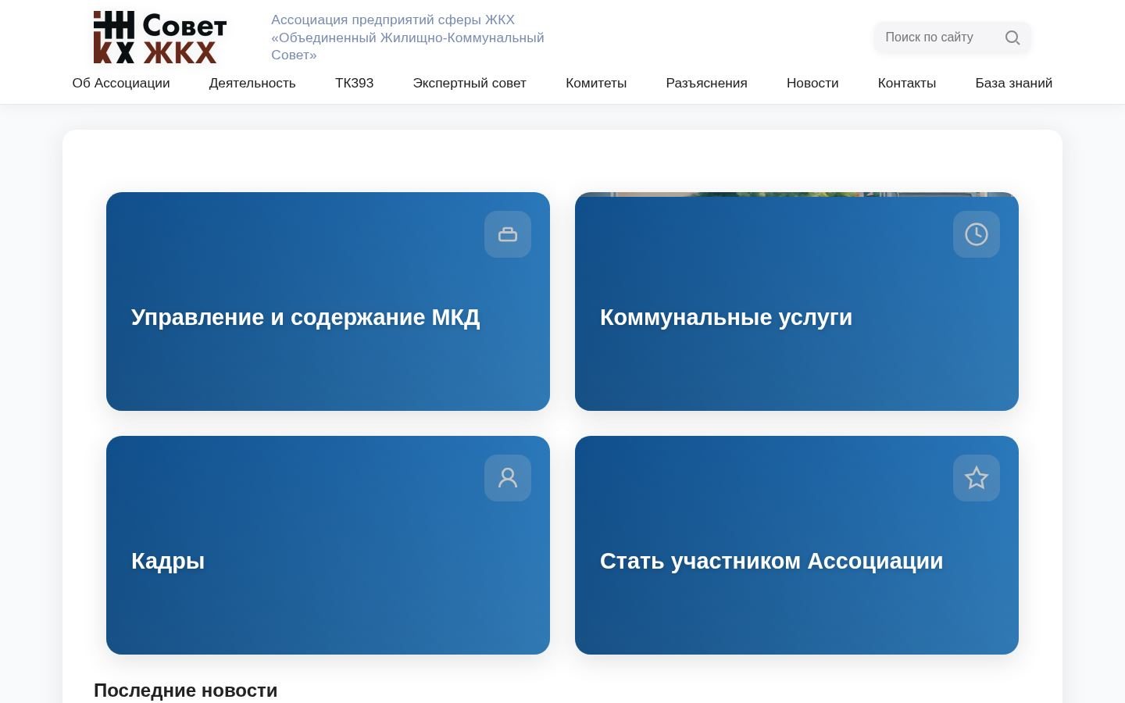Open the Управление и содержание МКД card

click(x=328, y=302)
